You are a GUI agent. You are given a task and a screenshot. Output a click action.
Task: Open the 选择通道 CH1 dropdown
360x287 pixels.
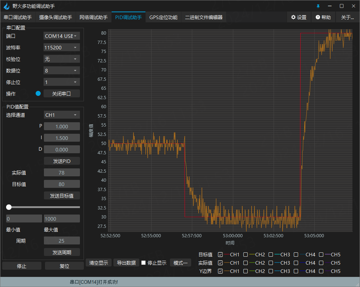pyautogui.click(x=62, y=115)
